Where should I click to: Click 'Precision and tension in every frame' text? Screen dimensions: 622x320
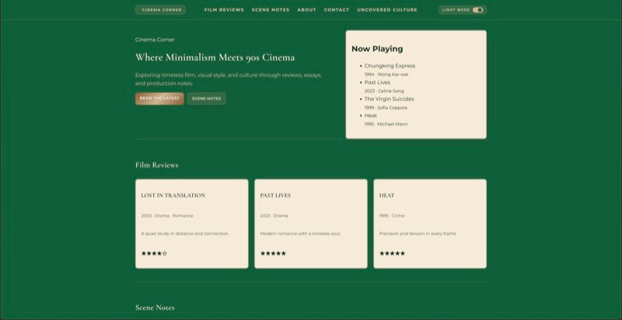click(418, 234)
